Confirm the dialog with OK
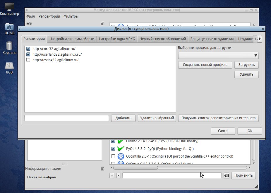The width and height of the screenshot is (271, 193). 250,131
